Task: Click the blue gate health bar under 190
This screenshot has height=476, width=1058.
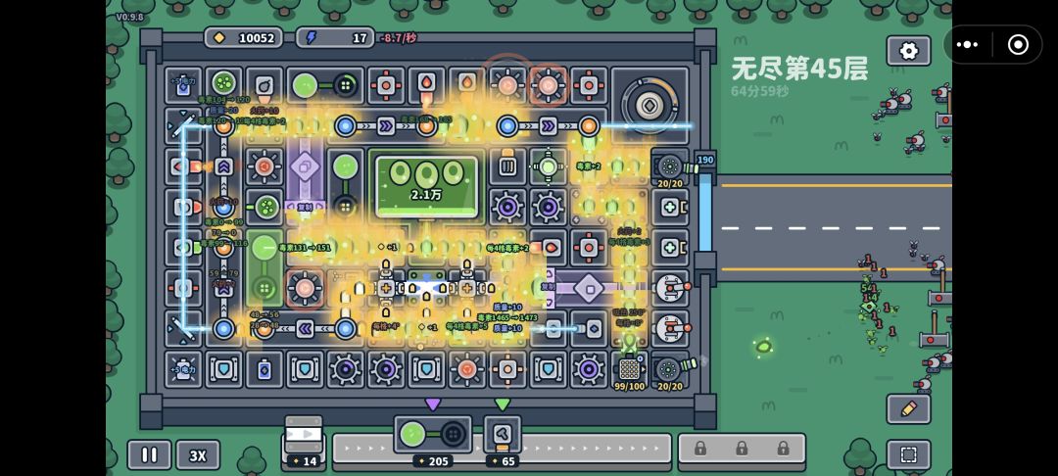Action: [705, 213]
